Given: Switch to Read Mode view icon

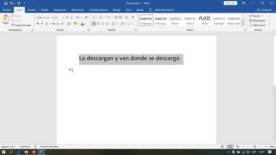Looking at the screenshot, I should (223, 146).
